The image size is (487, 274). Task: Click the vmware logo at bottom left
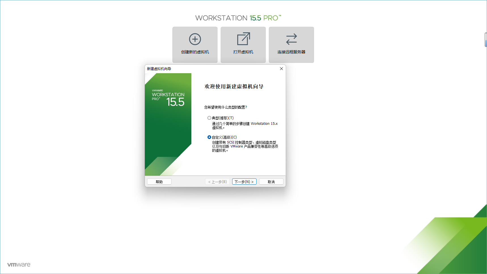pos(19,265)
